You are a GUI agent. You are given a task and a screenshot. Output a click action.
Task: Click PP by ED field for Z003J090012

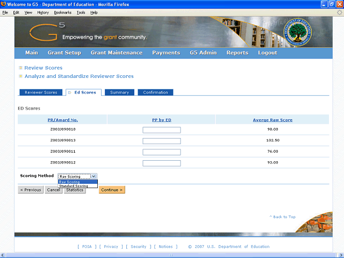(x=162, y=163)
